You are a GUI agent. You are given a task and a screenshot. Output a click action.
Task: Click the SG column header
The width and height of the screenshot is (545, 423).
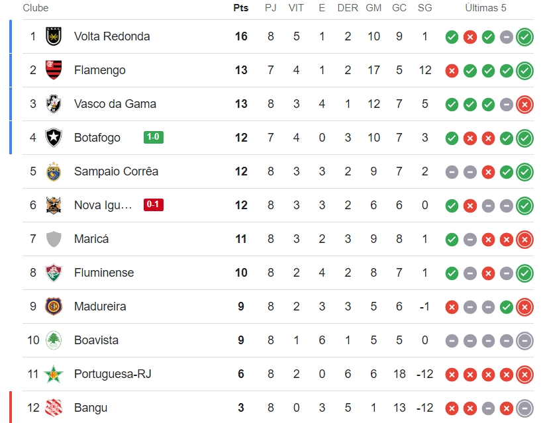click(x=424, y=8)
